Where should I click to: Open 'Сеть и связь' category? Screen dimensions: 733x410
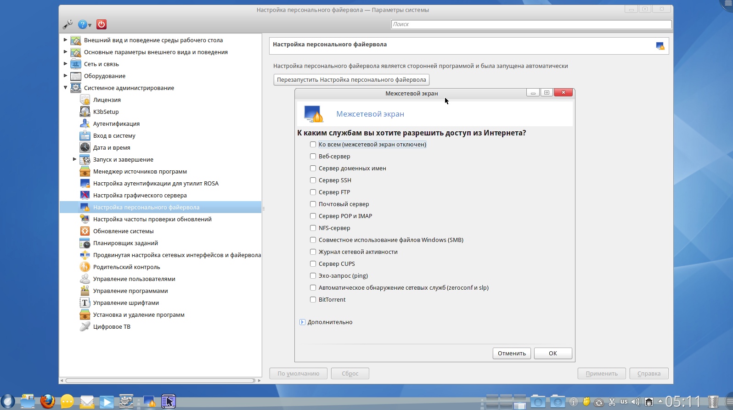(x=101, y=64)
